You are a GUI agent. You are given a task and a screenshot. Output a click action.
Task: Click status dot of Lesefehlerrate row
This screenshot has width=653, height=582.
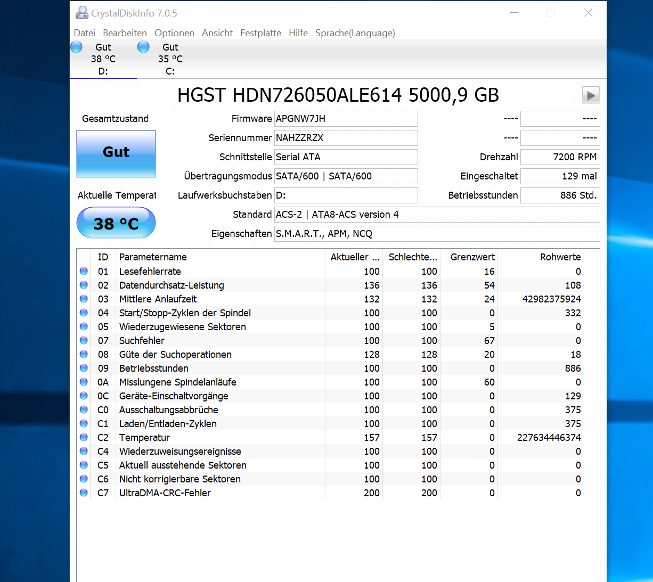84,271
